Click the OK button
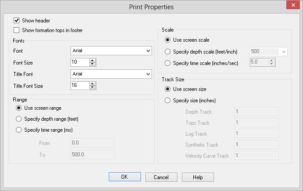The width and height of the screenshot is (303, 191). (x=125, y=177)
